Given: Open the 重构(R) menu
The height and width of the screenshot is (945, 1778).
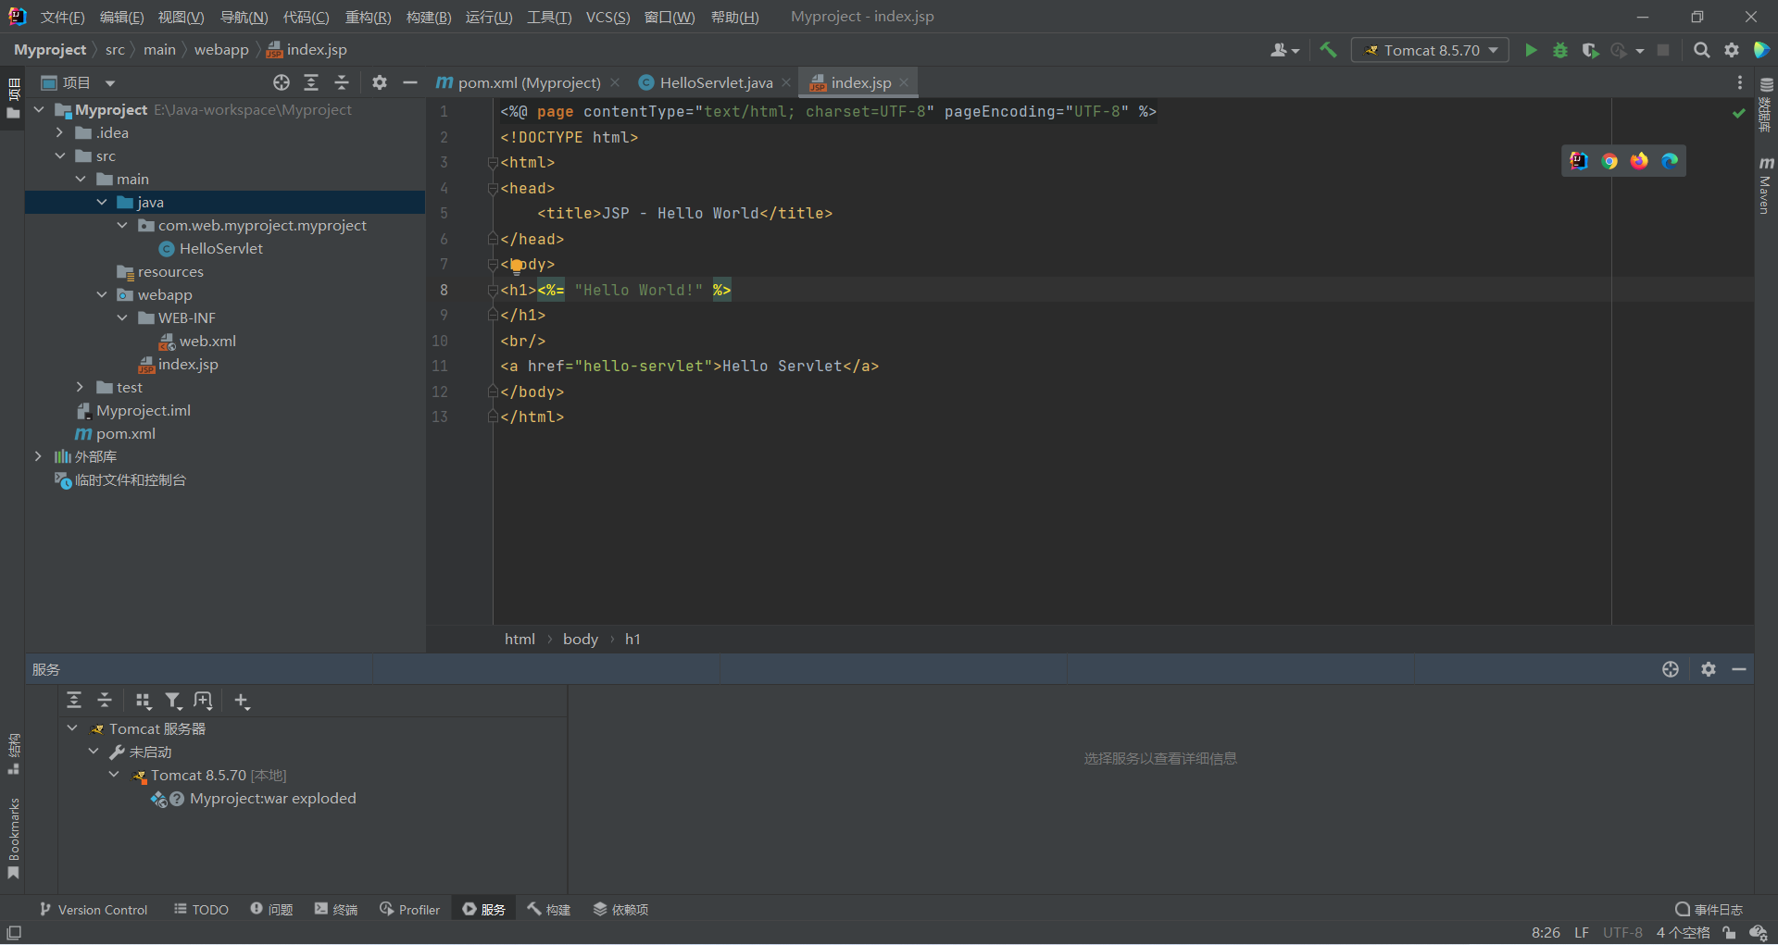Looking at the screenshot, I should pyautogui.click(x=368, y=17).
